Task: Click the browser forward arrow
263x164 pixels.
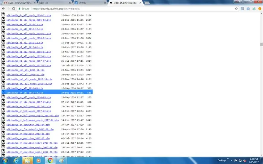Action: pos(9,9)
